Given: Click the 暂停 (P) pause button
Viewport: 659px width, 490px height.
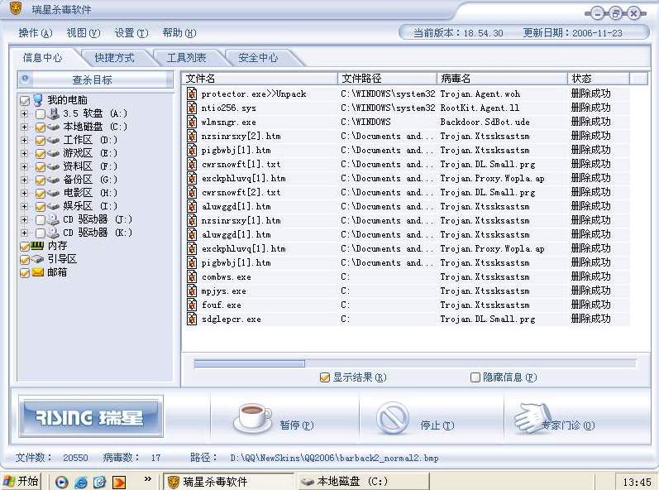Looking at the screenshot, I should click(x=273, y=419).
